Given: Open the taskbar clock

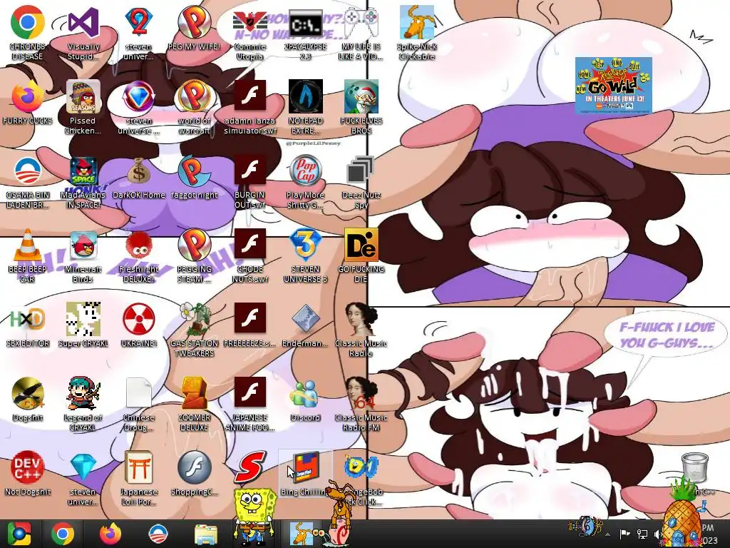Looking at the screenshot, I should [x=709, y=534].
